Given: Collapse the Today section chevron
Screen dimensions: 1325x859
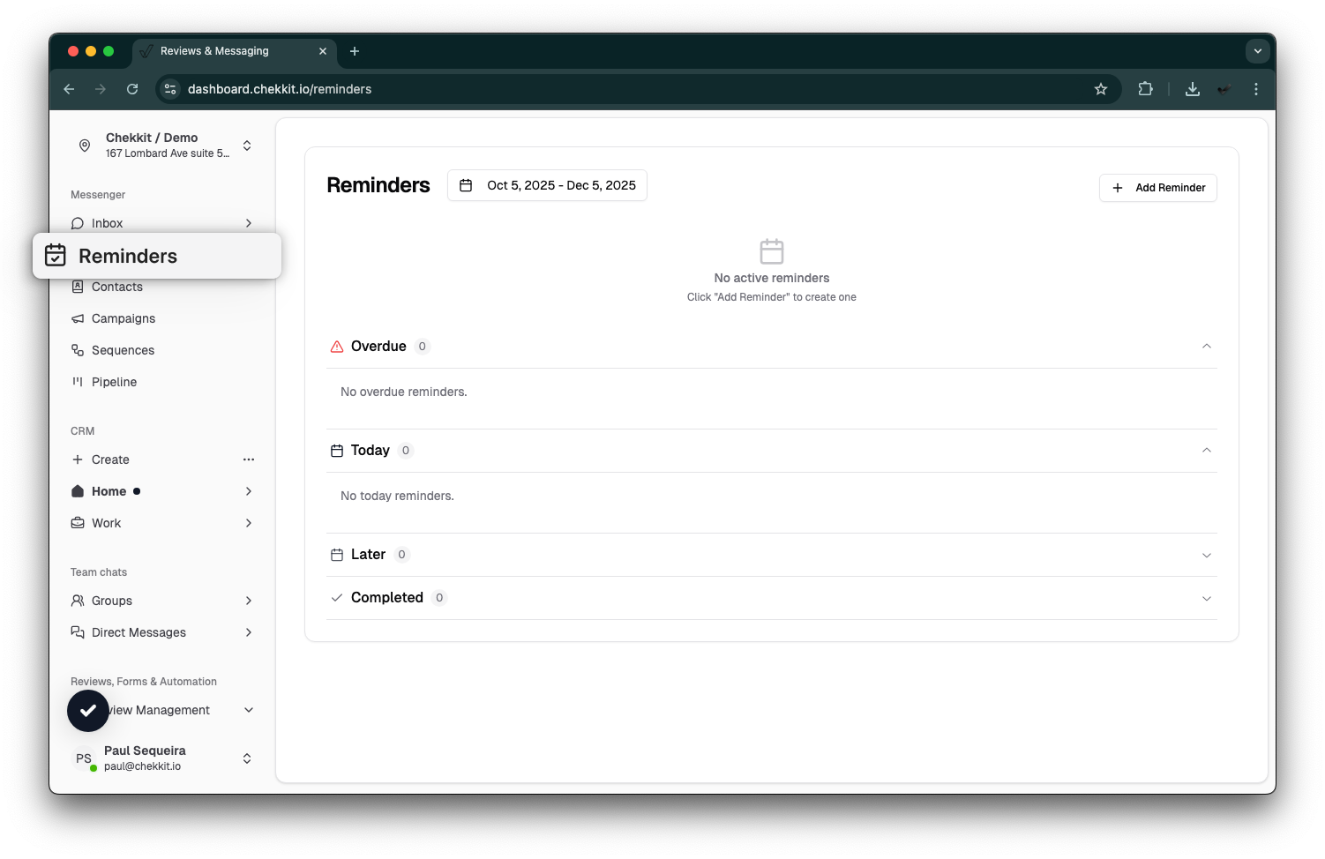Looking at the screenshot, I should (1207, 451).
